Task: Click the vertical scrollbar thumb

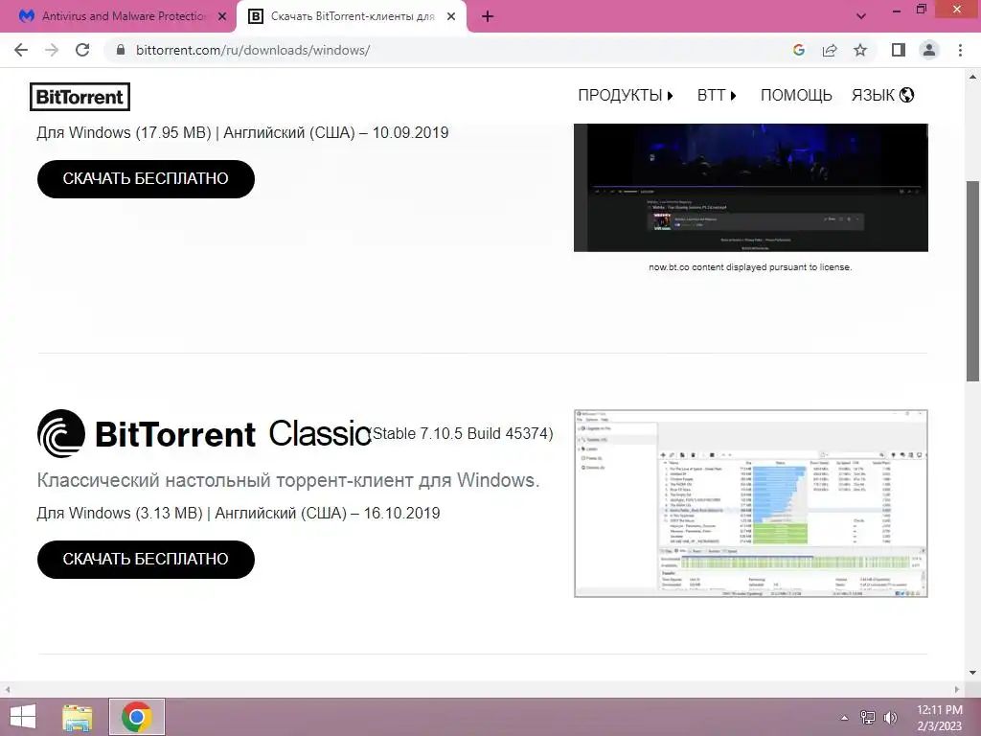Action: pos(973,282)
